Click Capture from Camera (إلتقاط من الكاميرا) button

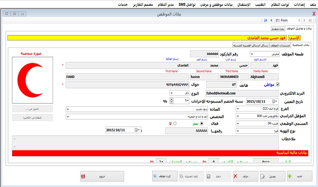pos(32,117)
